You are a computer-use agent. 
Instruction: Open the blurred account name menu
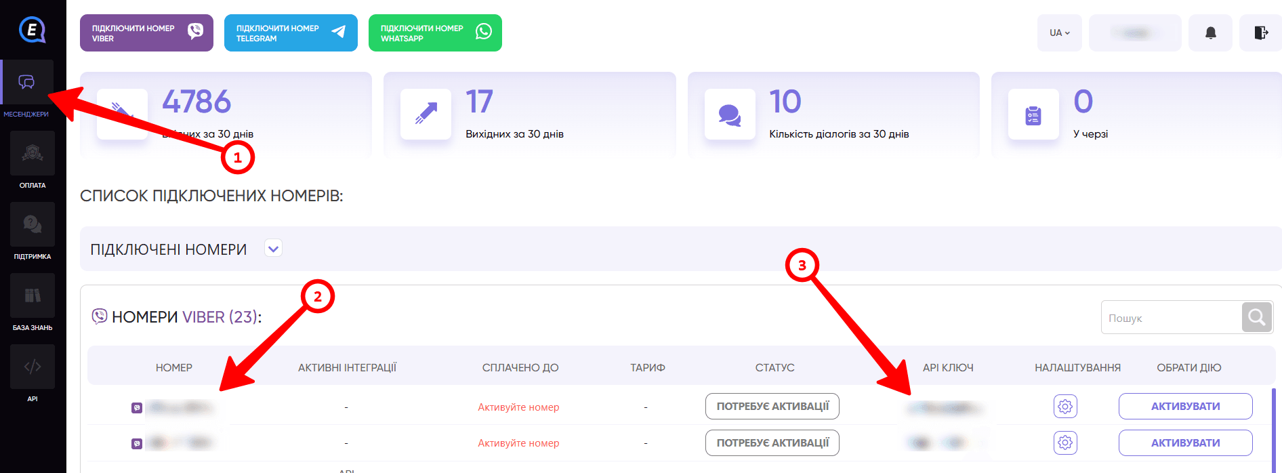click(1135, 33)
